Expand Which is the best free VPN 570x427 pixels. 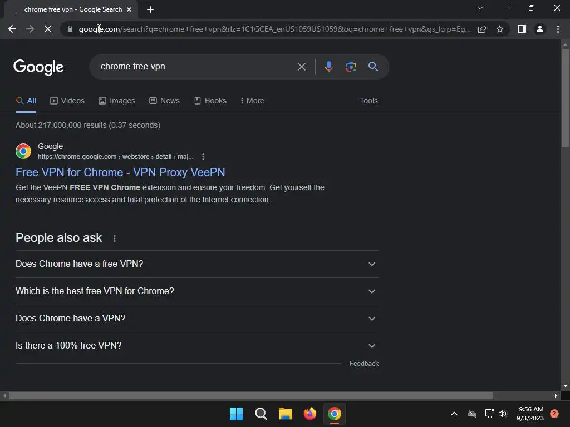tap(196, 291)
